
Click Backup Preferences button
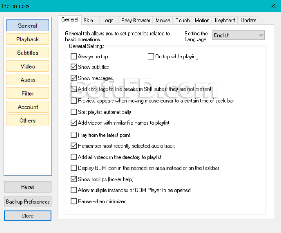27,202
